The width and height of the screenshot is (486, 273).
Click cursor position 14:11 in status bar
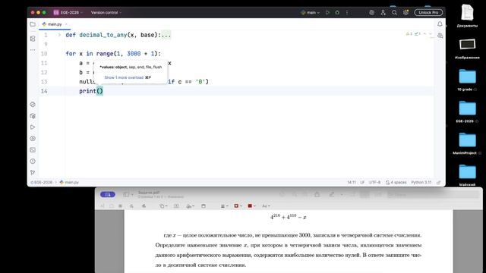point(352,182)
